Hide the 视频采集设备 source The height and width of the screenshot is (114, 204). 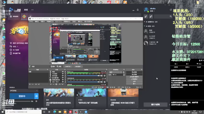click(x=63, y=80)
